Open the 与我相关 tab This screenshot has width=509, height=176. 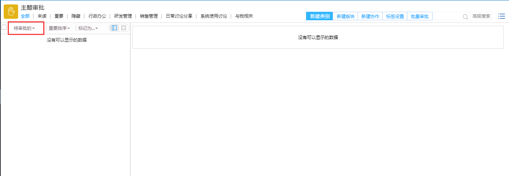click(244, 16)
